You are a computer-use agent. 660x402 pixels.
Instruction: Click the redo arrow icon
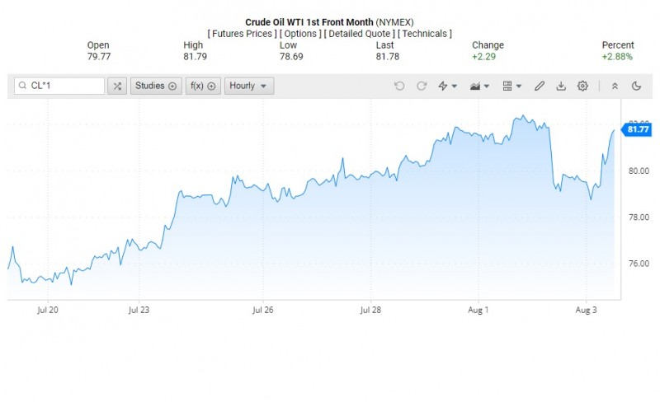(422, 86)
